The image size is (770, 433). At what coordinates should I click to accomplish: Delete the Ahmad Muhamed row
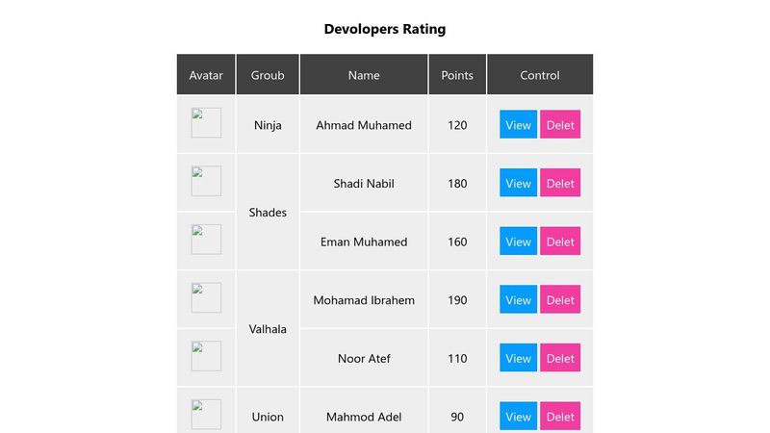[x=560, y=125]
